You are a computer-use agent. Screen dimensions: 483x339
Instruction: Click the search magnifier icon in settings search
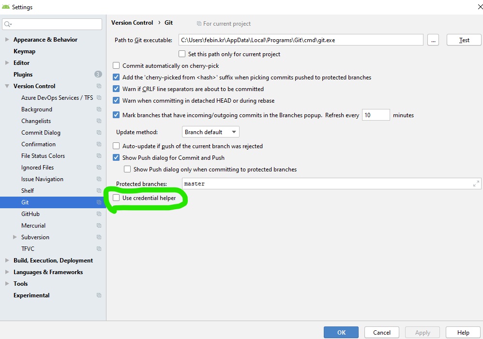[8, 24]
